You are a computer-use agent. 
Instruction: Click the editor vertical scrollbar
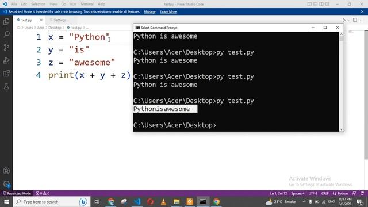tap(366, 95)
